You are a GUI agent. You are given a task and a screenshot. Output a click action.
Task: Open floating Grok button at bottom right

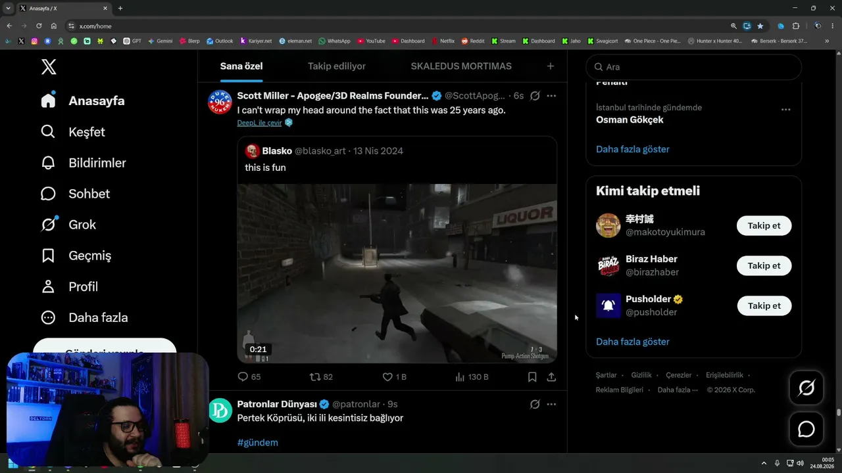[806, 388]
